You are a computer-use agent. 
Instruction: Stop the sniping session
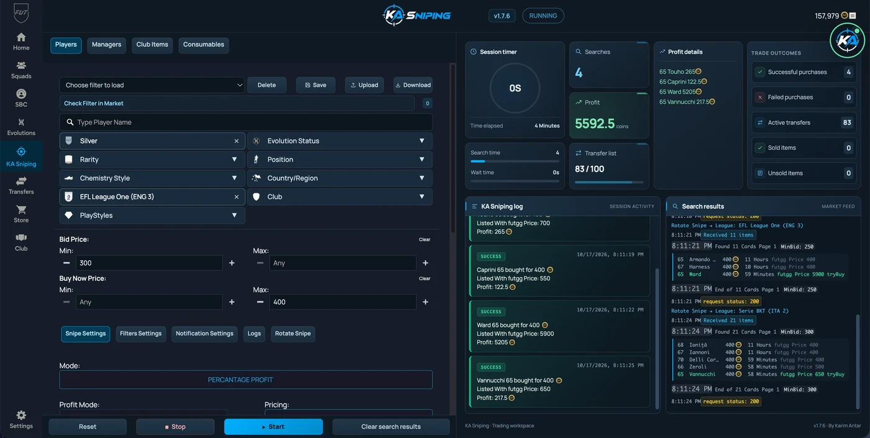(x=175, y=427)
